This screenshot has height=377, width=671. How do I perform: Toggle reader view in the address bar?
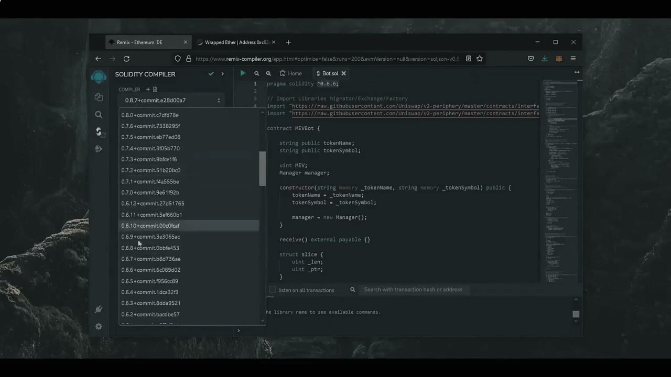pos(469,59)
